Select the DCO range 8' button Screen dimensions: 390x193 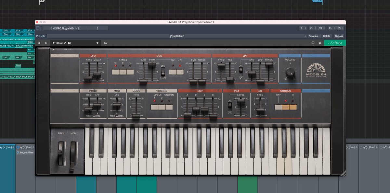[123, 72]
